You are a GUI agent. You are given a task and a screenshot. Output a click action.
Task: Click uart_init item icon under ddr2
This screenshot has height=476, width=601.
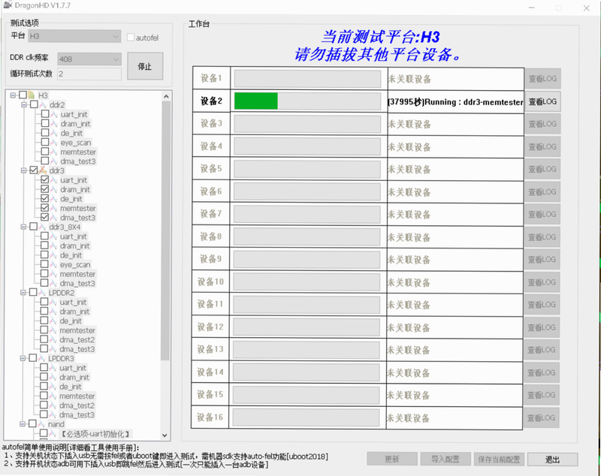54,114
